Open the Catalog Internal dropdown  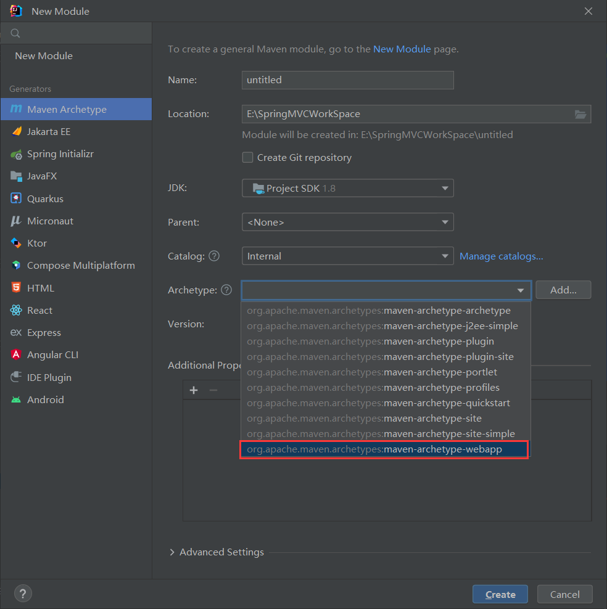click(347, 256)
